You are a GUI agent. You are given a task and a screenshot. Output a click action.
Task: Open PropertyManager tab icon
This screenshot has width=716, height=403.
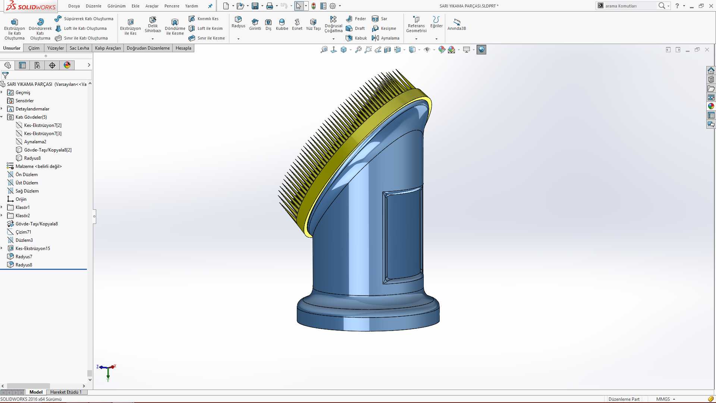click(x=22, y=65)
